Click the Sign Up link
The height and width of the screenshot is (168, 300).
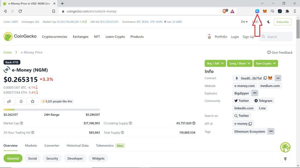(248, 36)
